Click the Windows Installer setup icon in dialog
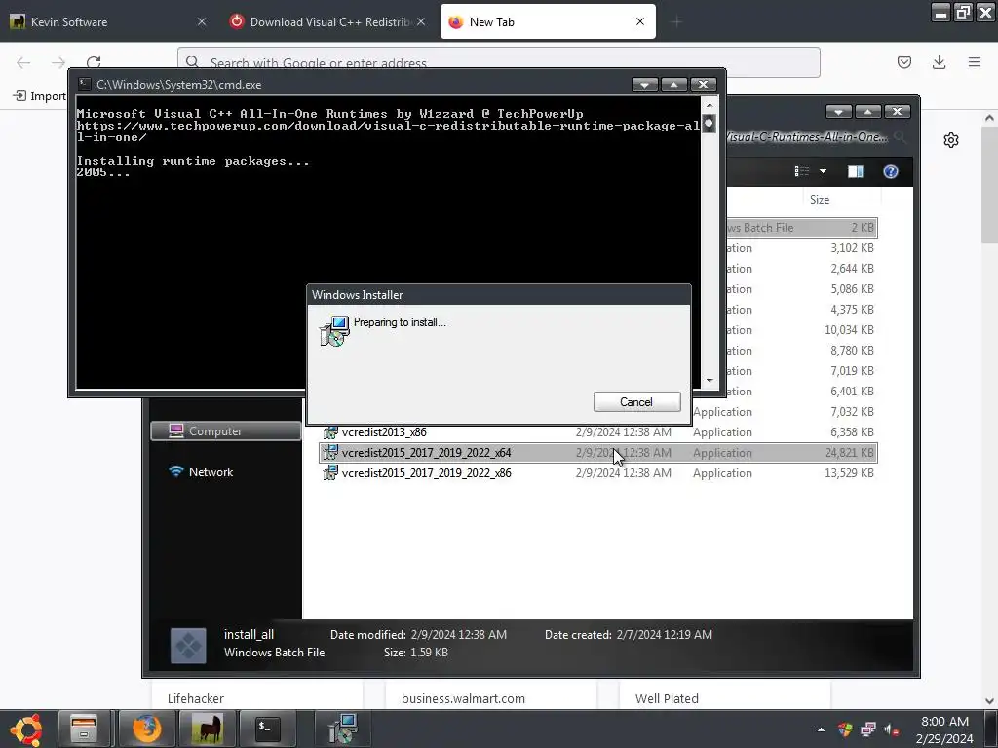This screenshot has width=998, height=748. [334, 331]
